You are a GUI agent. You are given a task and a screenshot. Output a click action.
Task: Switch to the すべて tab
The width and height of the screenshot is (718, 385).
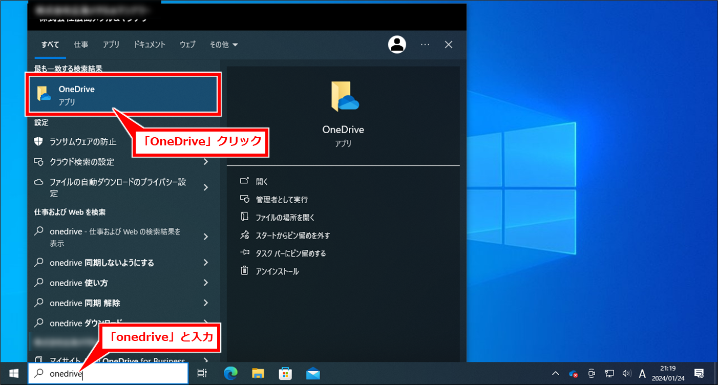pyautogui.click(x=50, y=45)
